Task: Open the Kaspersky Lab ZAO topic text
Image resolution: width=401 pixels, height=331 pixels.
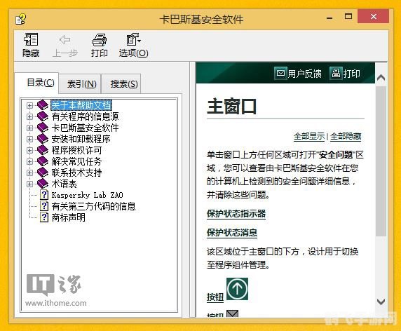Action: point(87,195)
